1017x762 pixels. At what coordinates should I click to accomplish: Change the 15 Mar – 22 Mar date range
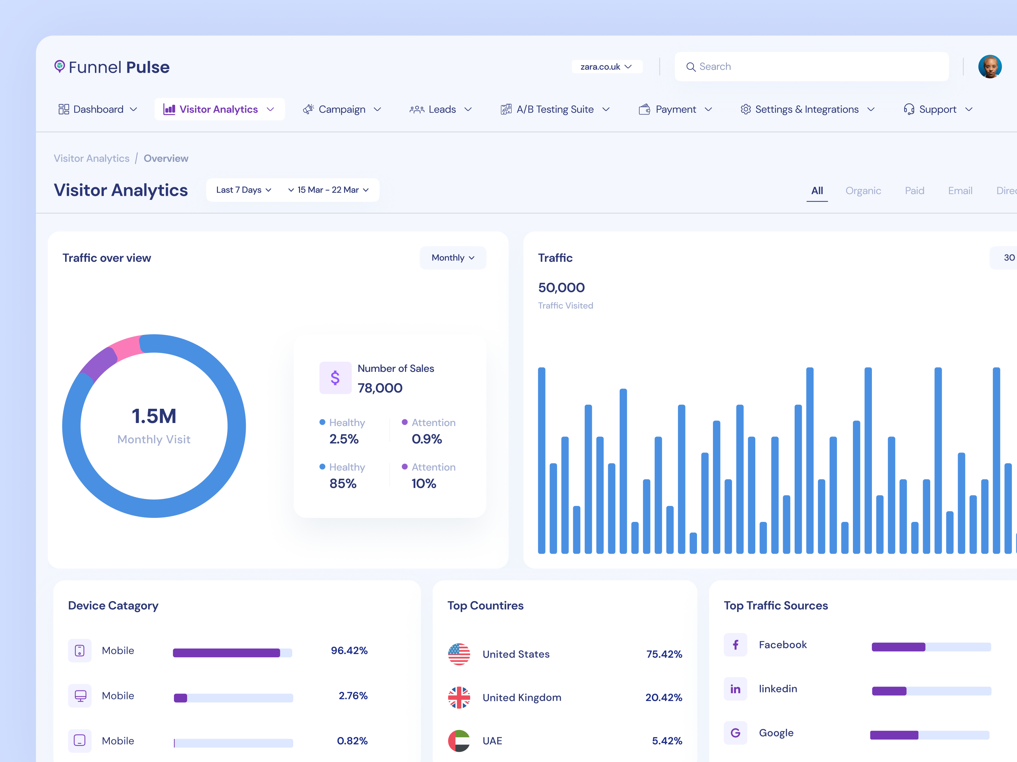[x=328, y=190]
